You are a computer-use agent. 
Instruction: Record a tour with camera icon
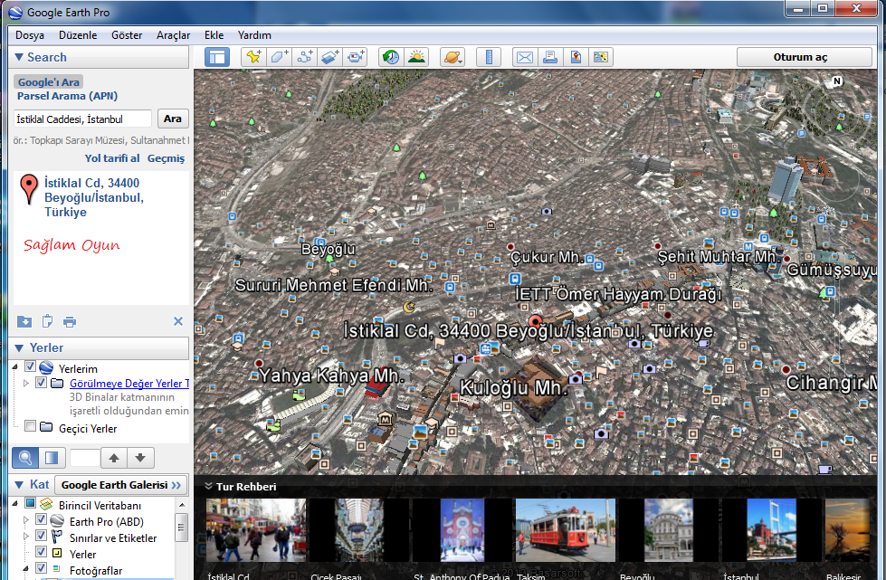pyautogui.click(x=356, y=57)
